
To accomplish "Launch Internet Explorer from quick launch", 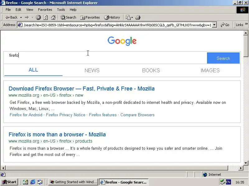I will point(33,182).
